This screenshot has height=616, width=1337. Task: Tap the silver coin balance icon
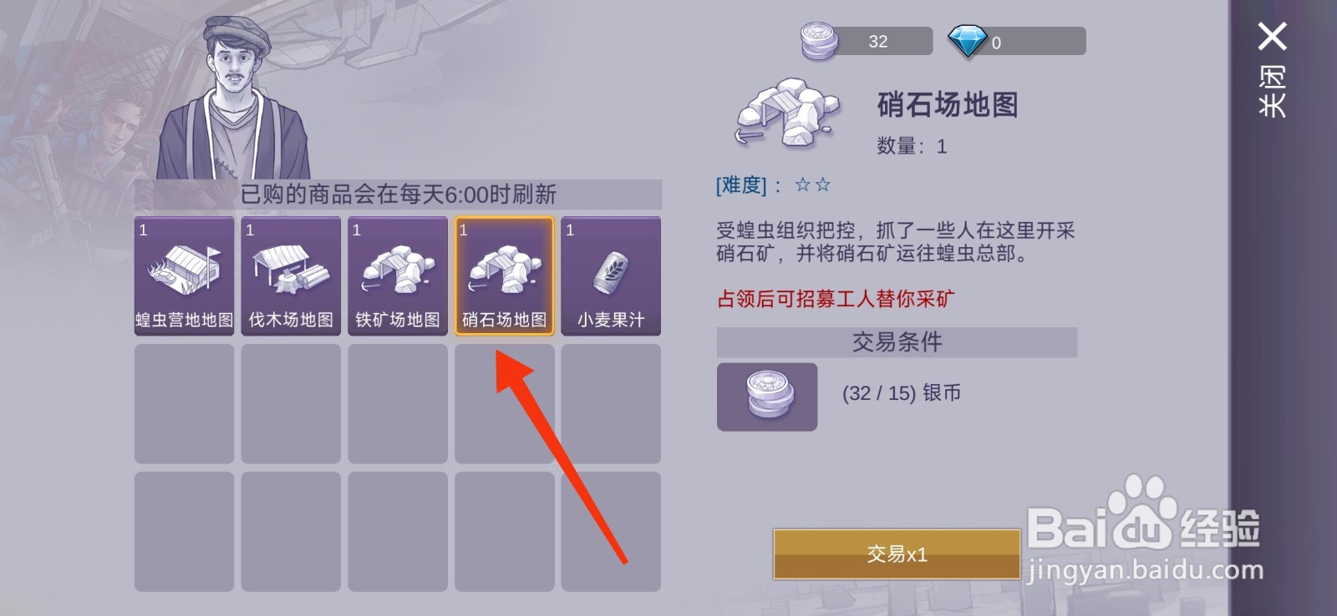820,41
